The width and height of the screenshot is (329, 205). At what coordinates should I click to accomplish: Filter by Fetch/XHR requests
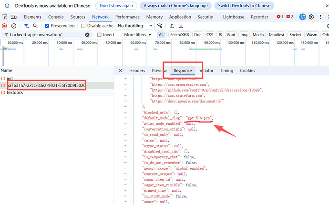[x=180, y=35]
